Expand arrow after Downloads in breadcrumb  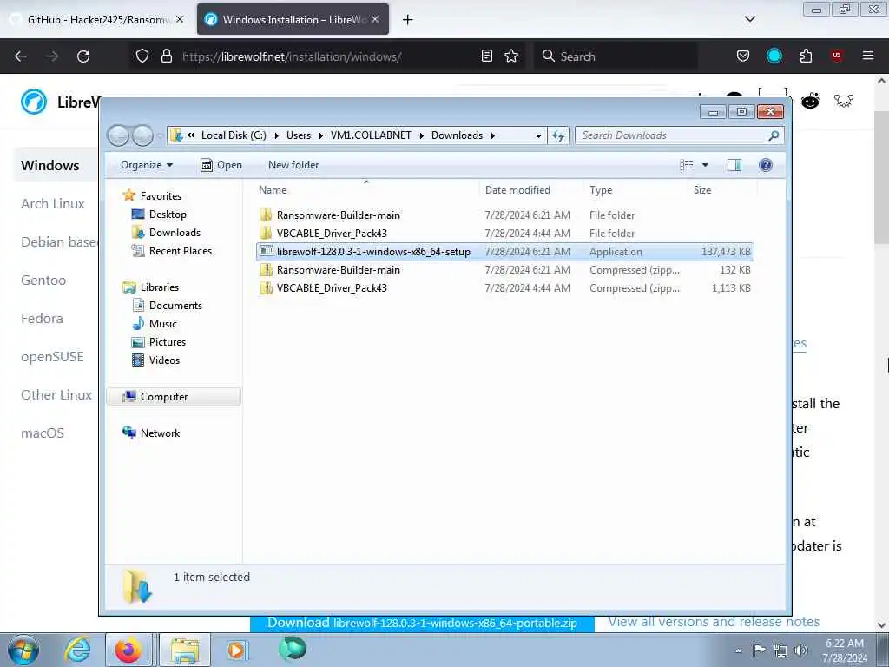(x=493, y=135)
